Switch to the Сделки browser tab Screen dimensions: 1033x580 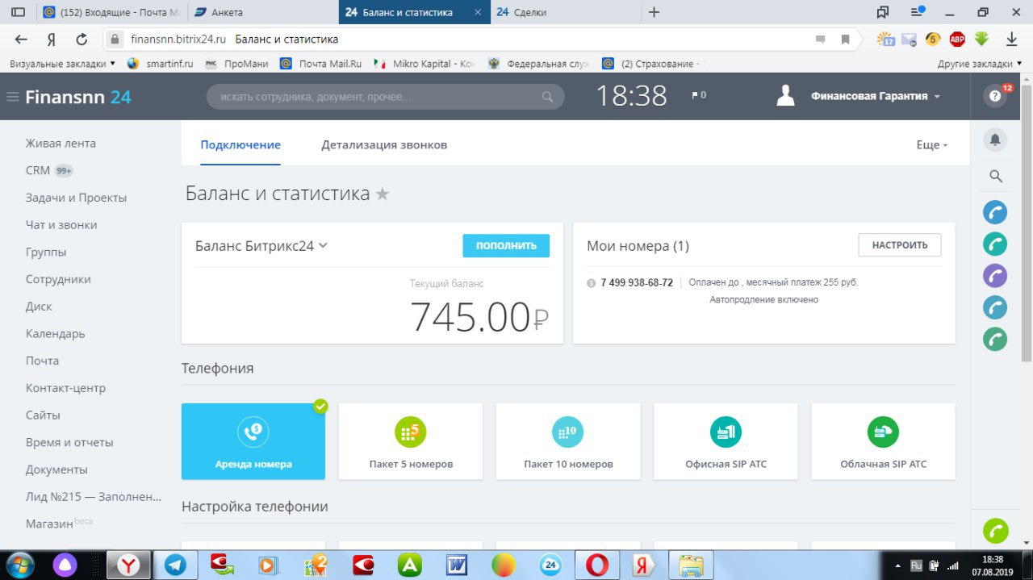click(x=565, y=12)
